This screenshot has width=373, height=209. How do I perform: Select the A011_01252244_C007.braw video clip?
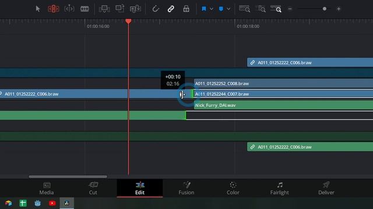click(x=283, y=94)
